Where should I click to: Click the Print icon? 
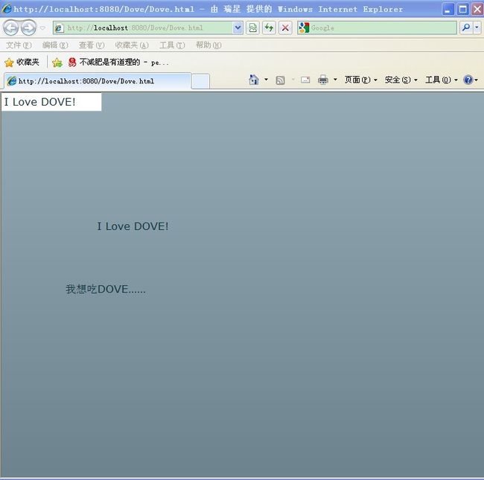(x=323, y=80)
